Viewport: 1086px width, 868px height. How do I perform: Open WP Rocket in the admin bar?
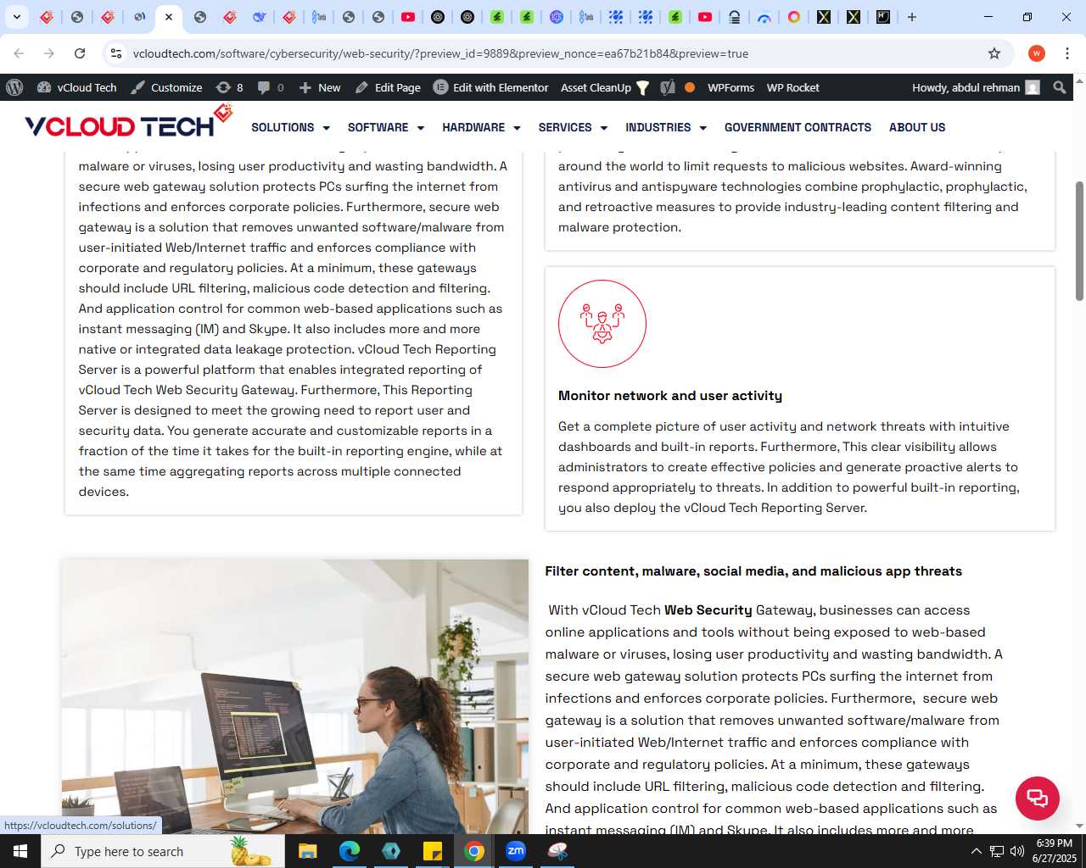pos(792,87)
